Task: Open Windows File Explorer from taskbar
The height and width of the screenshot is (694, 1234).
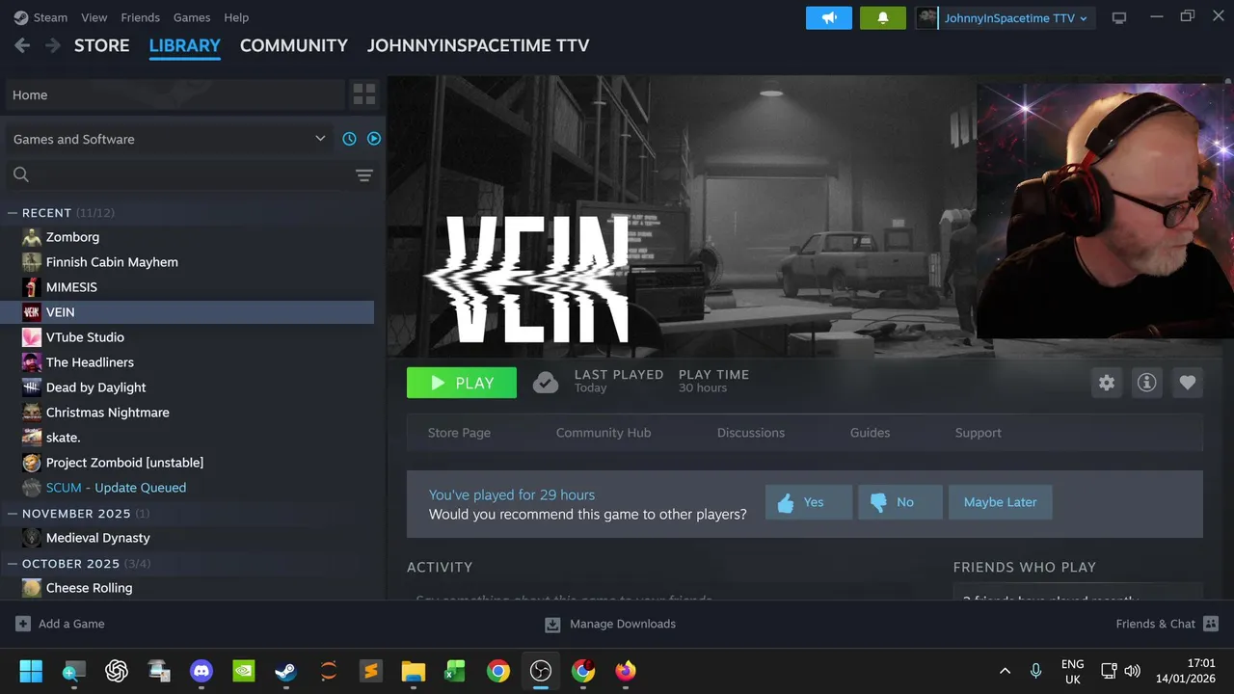Action: pos(414,671)
